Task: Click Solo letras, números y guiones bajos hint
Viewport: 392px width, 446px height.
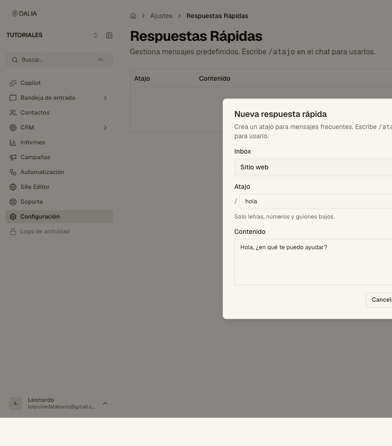Action: click(x=284, y=217)
